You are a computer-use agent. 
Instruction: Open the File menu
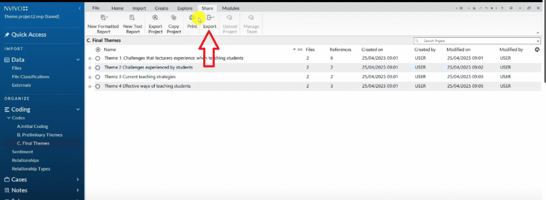96,8
